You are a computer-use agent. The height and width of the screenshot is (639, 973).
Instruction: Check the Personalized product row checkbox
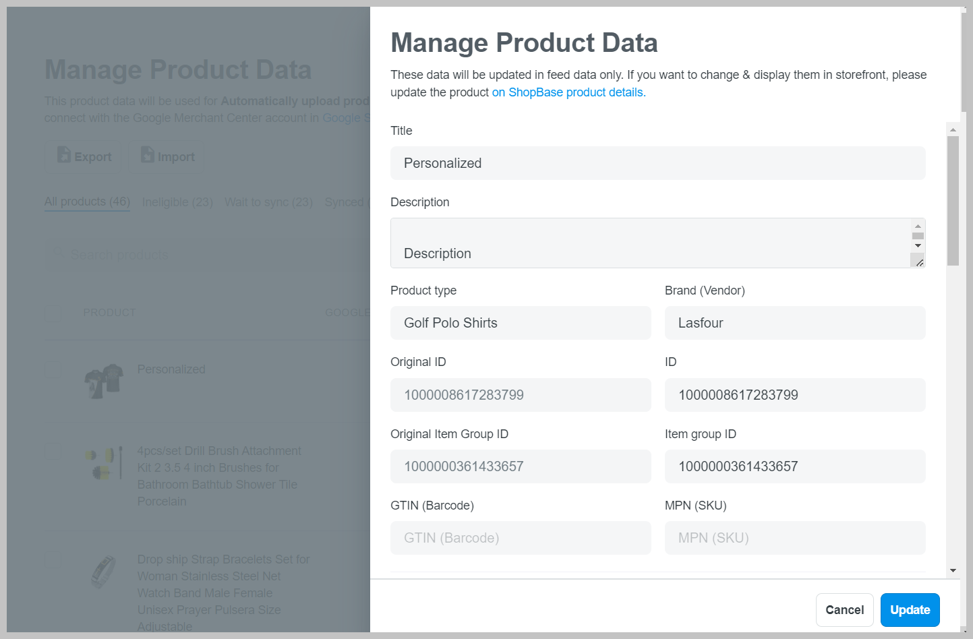(x=53, y=369)
